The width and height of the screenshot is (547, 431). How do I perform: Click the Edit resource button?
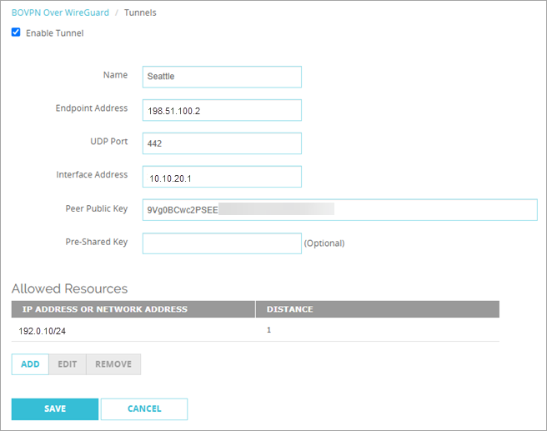[x=68, y=364]
